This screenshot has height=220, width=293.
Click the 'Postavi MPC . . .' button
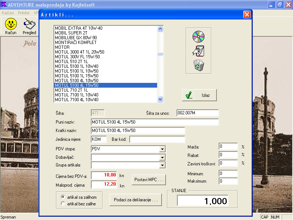(149, 180)
